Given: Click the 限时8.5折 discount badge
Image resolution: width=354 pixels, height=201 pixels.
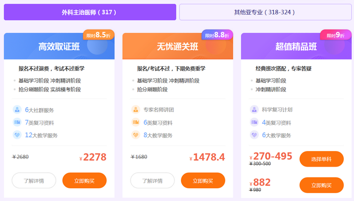Looking at the screenshot, I should click(x=99, y=35).
